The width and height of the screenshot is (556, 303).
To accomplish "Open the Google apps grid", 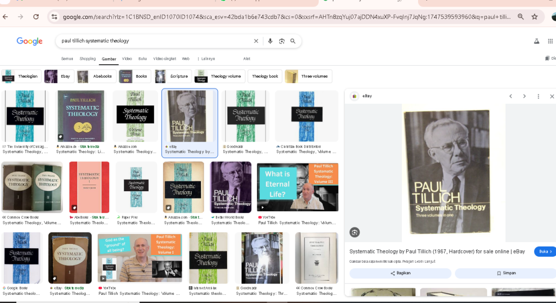I will (x=551, y=41).
